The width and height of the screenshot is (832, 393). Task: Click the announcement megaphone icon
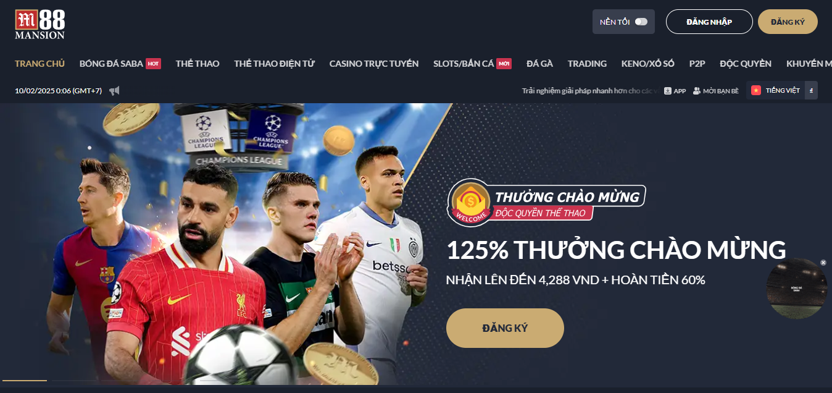click(x=114, y=91)
